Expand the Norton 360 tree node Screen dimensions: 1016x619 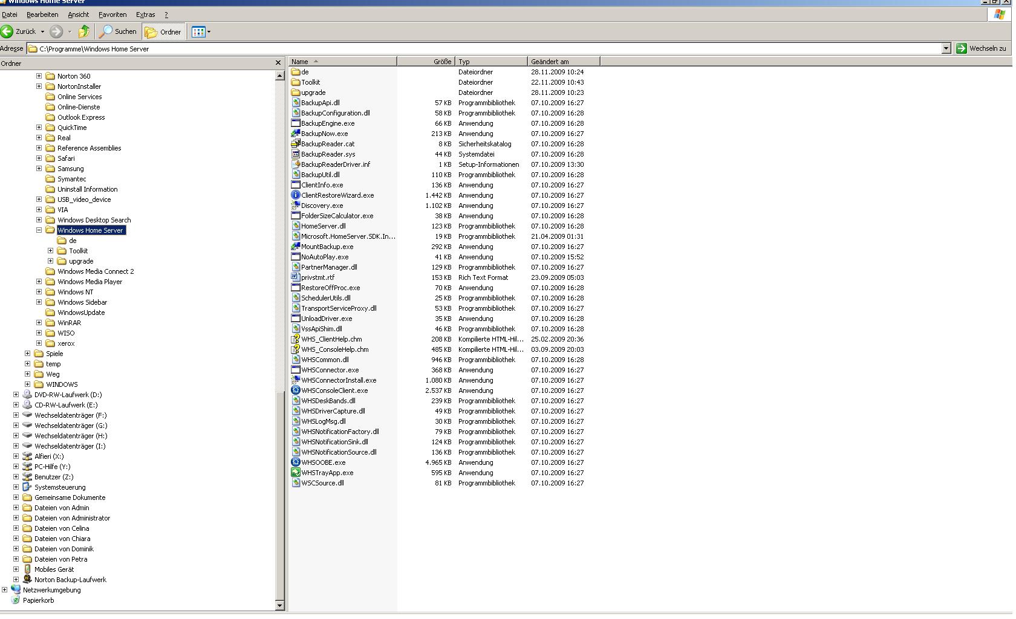coord(39,76)
